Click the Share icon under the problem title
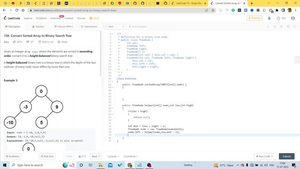Viewport: 300px width, 169px height. coord(59,42)
